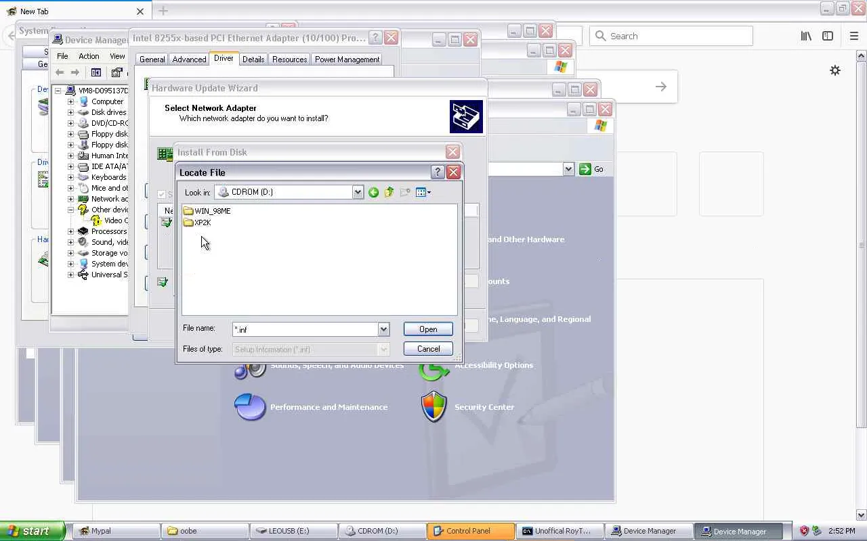Switch to the Power Management tab

347,60
